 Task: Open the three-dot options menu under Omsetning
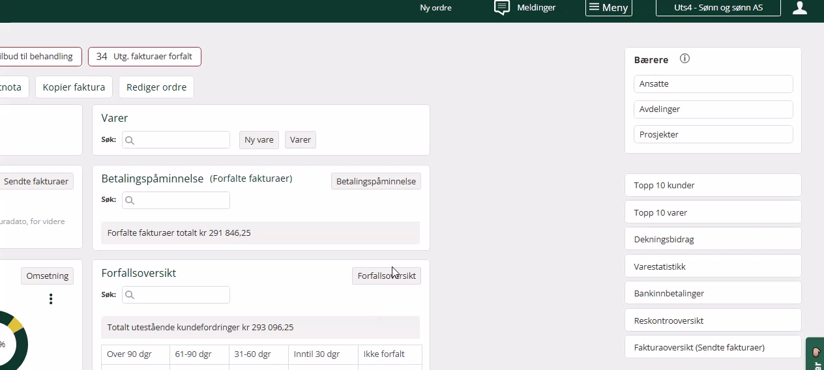coord(51,299)
